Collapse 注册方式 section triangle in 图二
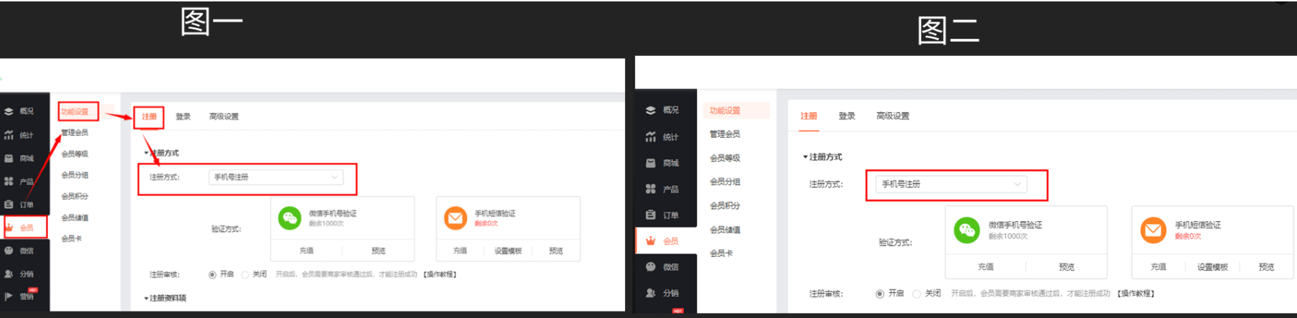 pyautogui.click(x=805, y=157)
